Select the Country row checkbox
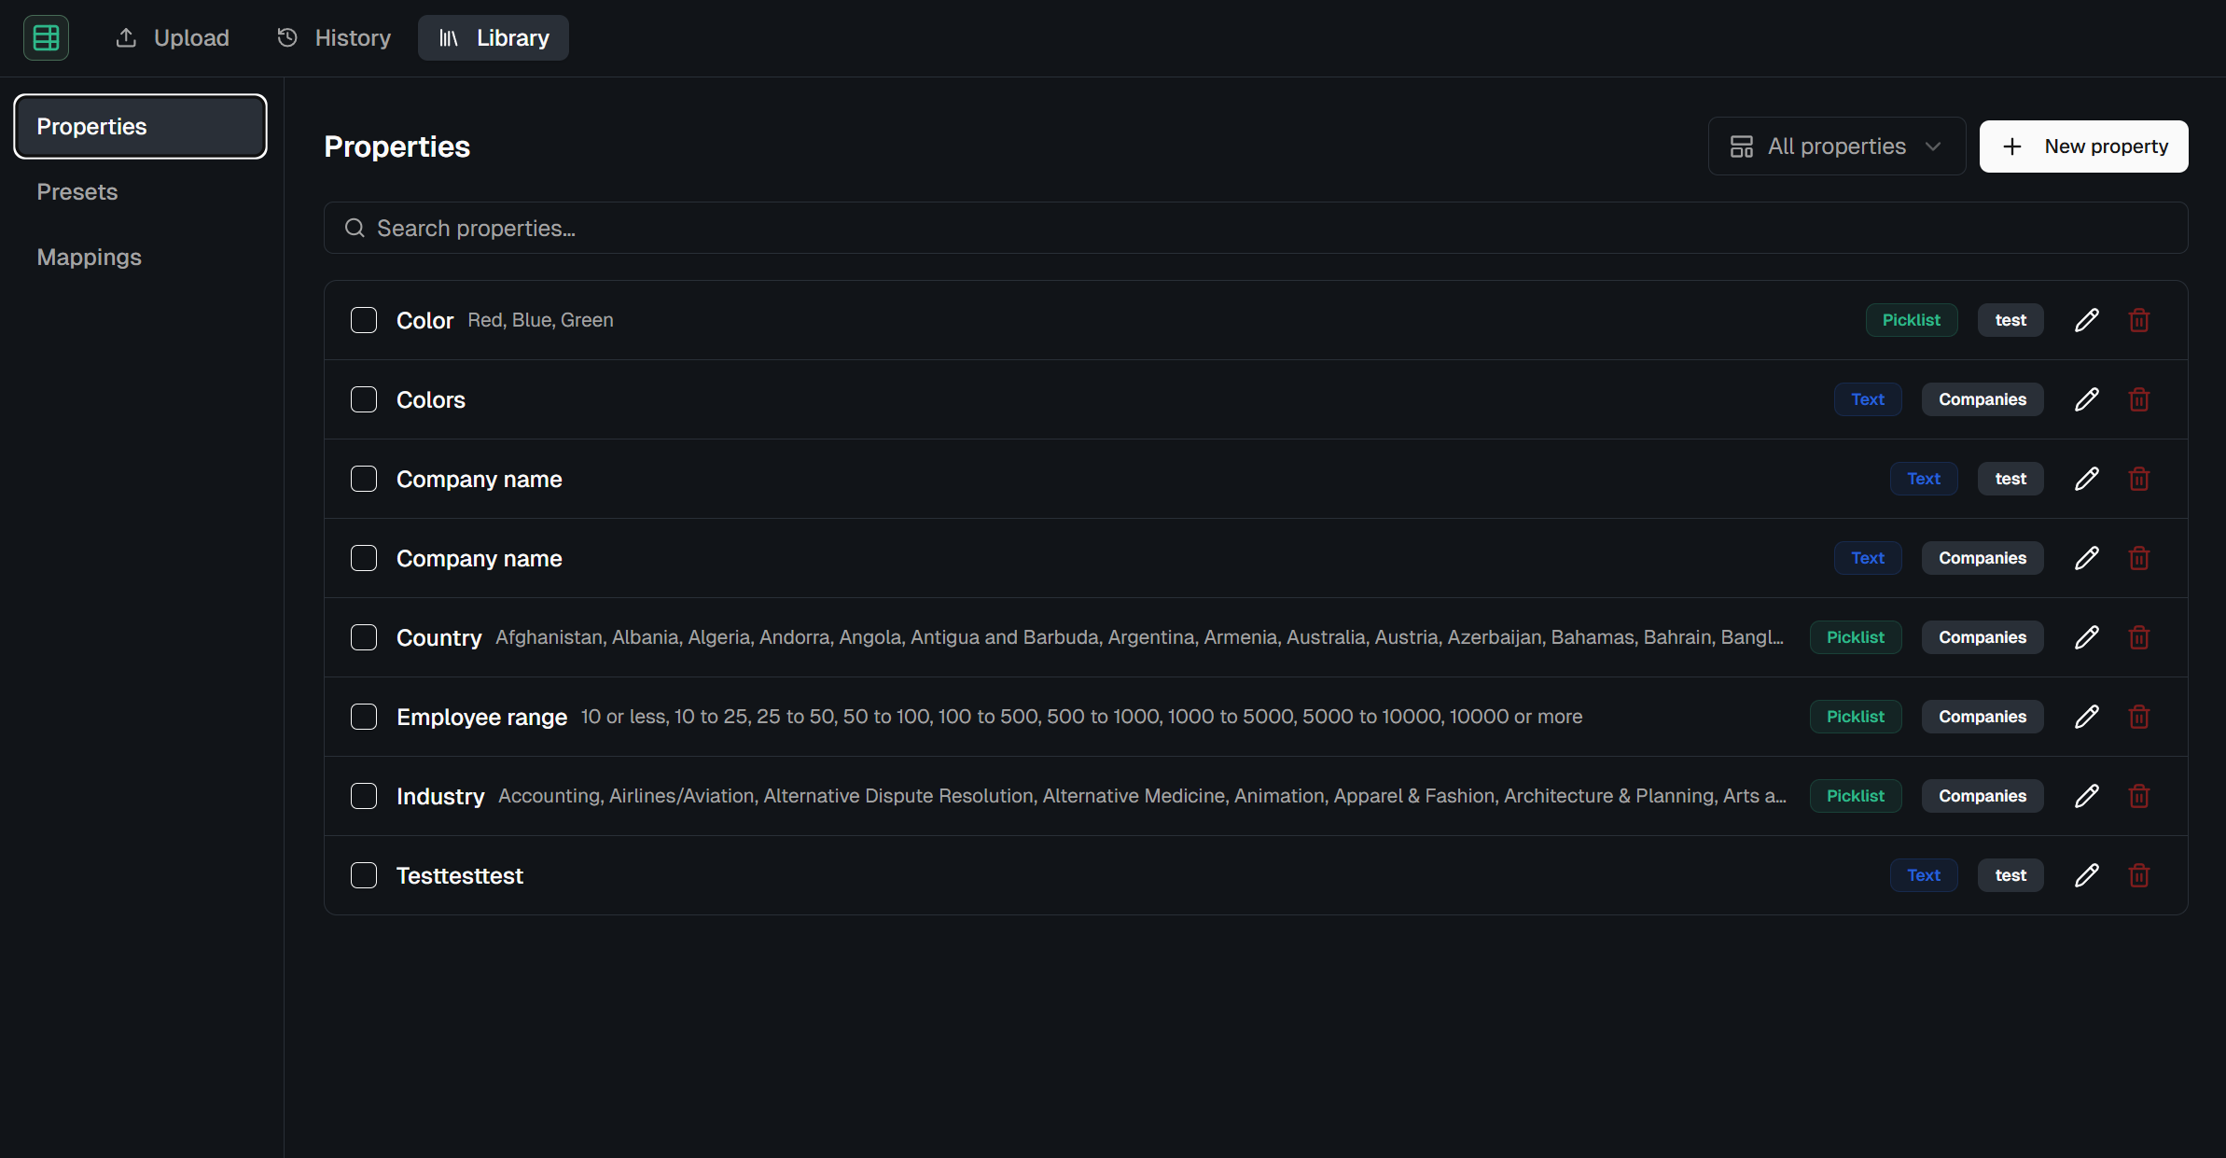Viewport: 2226px width, 1158px height. [x=364, y=637]
